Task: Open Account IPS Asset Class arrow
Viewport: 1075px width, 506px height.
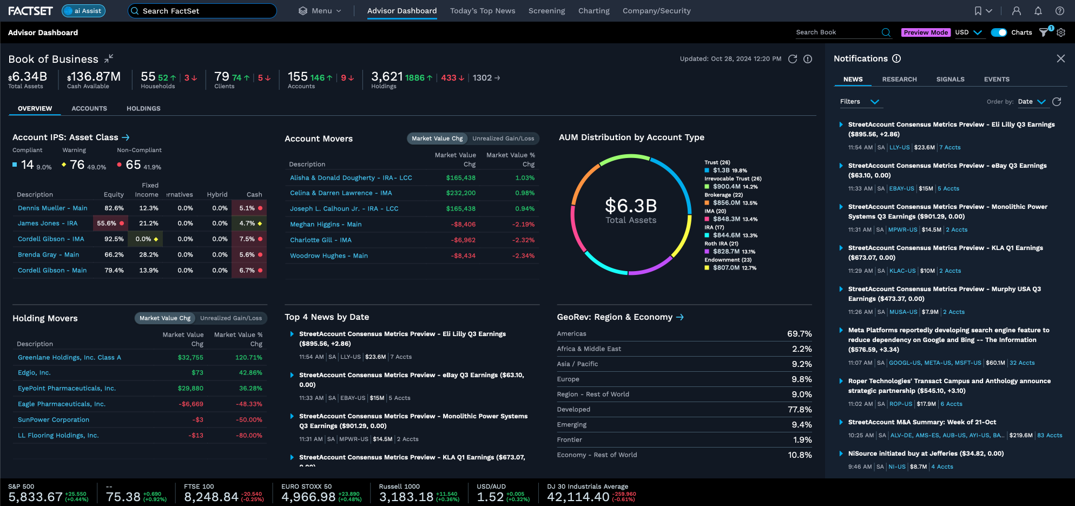Action: point(126,137)
